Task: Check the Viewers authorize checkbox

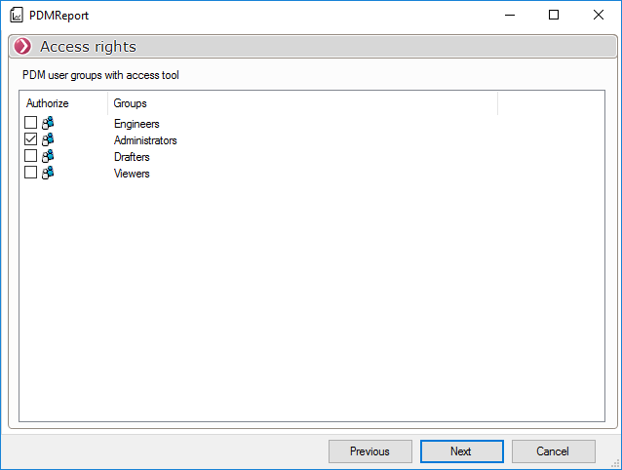Action: 31,173
